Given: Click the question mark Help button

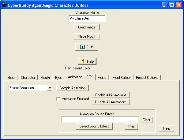Looking at the screenshot, I should pos(87,61).
